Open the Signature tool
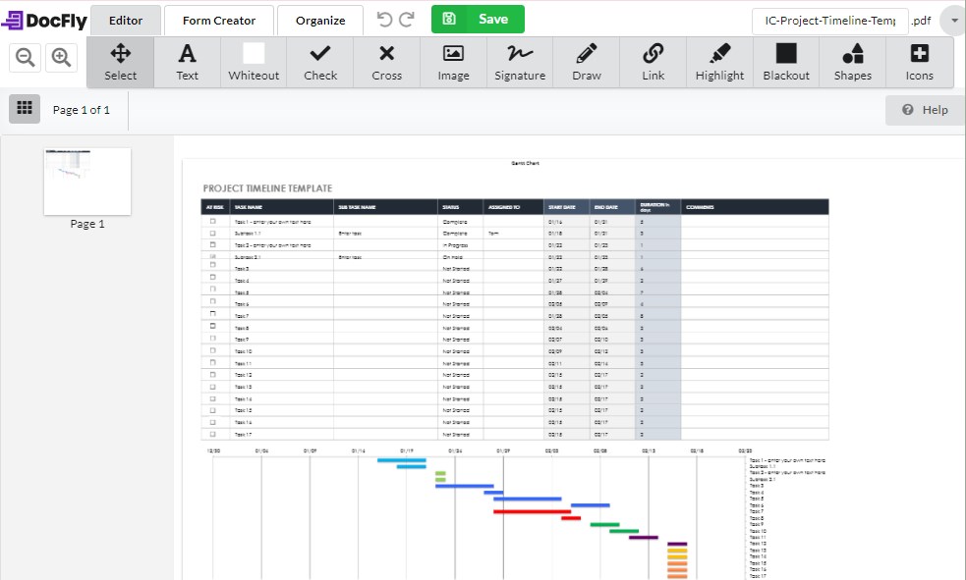The height and width of the screenshot is (580, 966). coord(519,62)
